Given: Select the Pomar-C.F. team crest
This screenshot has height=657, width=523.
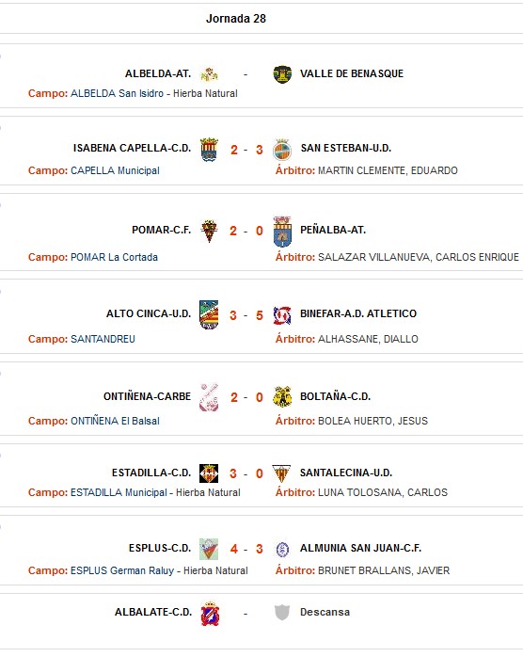Looking at the screenshot, I should point(209,231).
